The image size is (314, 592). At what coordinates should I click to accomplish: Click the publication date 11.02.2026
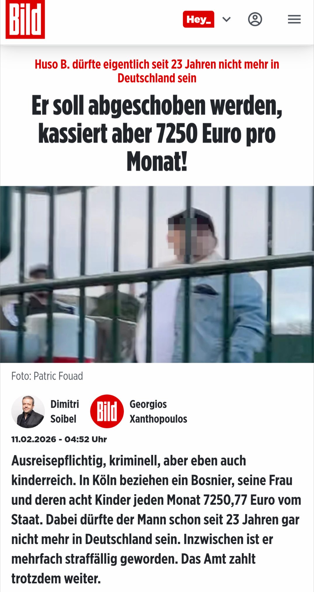[x=34, y=439]
